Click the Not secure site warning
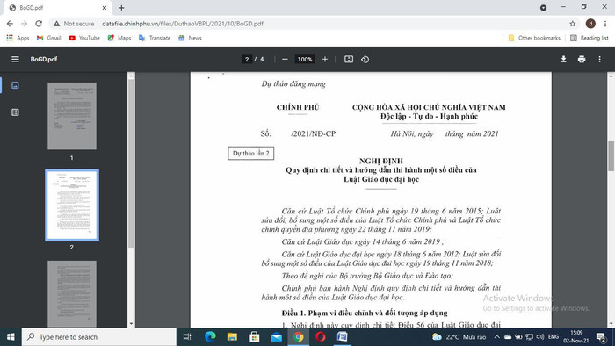The width and height of the screenshot is (615, 346). point(74,24)
